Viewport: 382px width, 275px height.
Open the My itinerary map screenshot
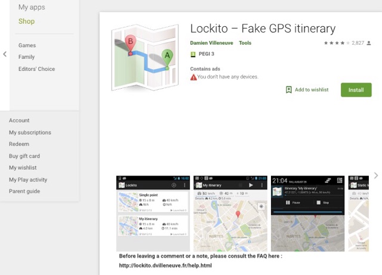tap(230, 213)
